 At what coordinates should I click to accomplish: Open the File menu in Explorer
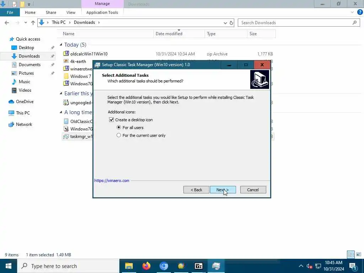point(10,12)
